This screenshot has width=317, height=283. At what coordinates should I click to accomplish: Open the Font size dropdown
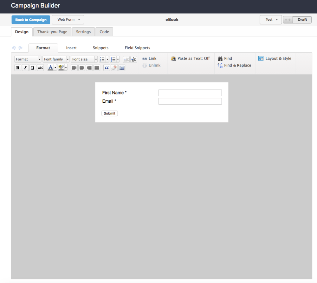pos(84,59)
